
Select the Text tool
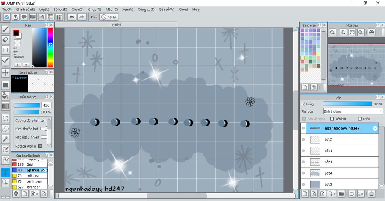pyautogui.click(x=5, y=172)
